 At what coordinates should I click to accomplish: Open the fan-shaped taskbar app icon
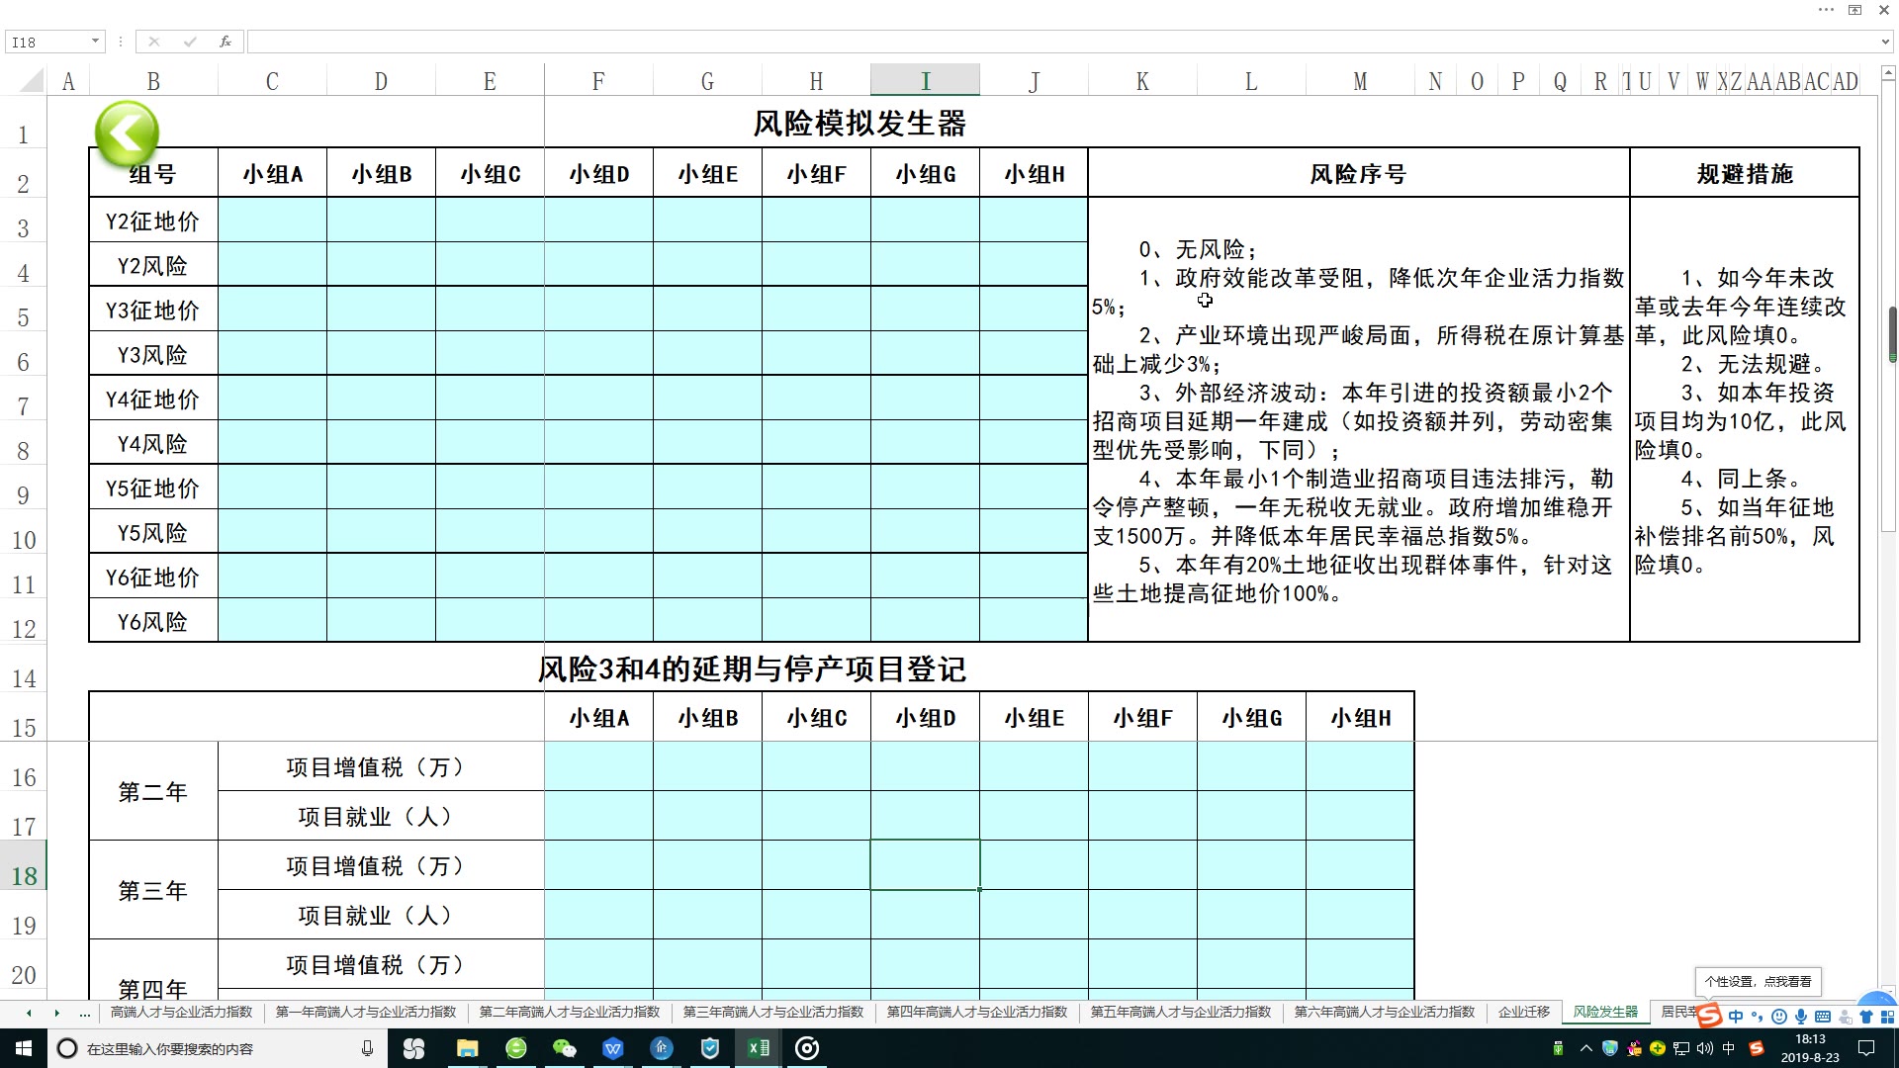pyautogui.click(x=413, y=1048)
